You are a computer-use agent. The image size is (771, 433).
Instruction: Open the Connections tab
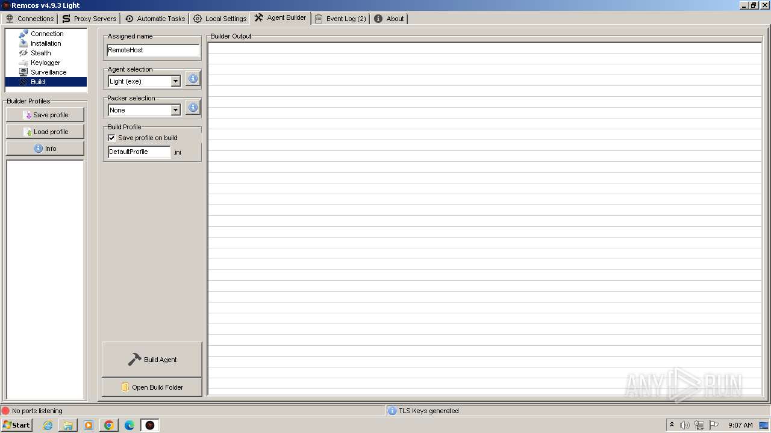pyautogui.click(x=30, y=19)
